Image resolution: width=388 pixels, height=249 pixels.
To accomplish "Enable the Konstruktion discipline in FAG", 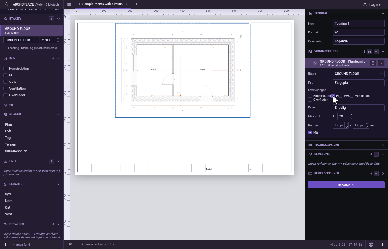I will (x=5, y=69).
